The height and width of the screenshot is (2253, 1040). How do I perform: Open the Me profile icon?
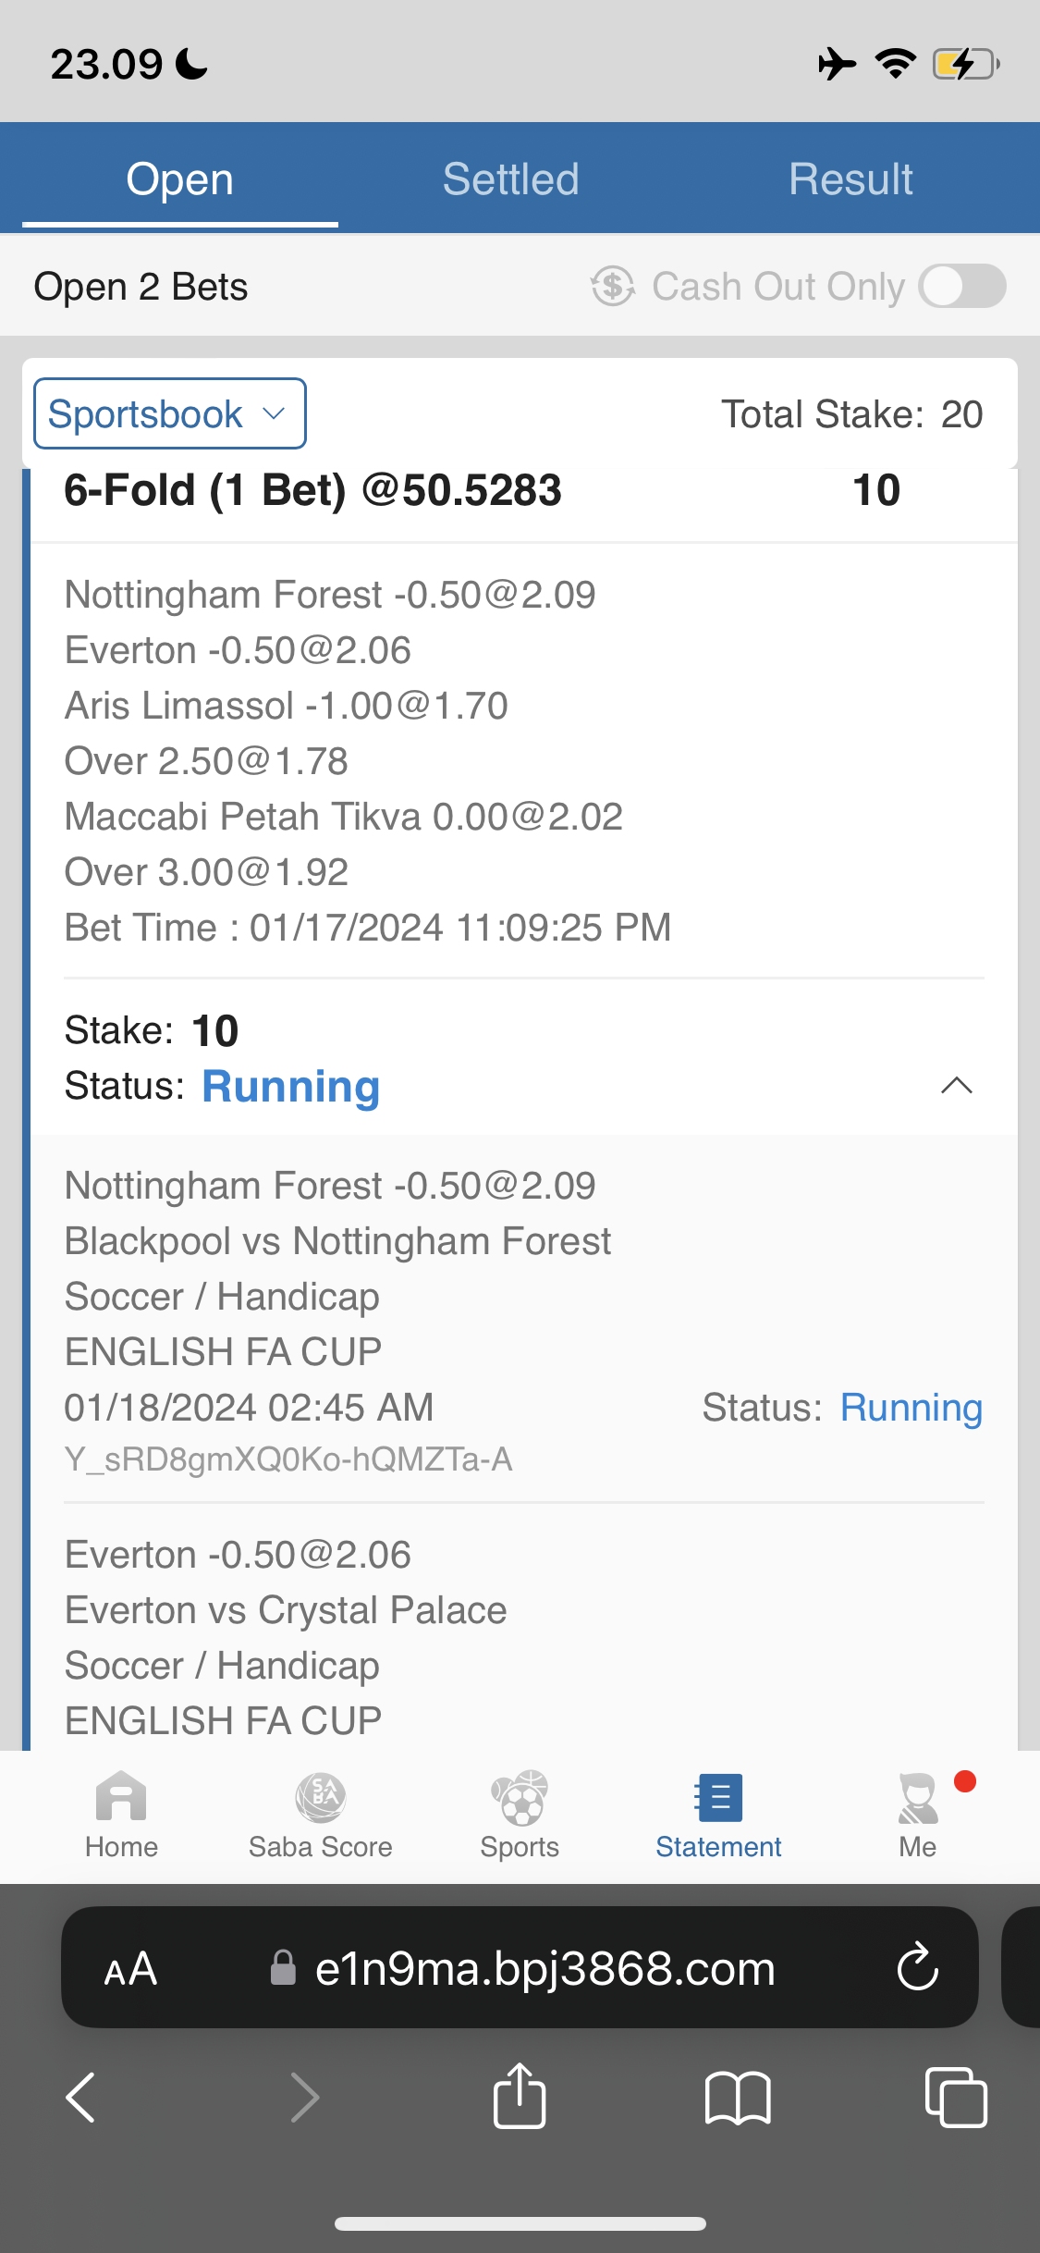(x=918, y=1814)
